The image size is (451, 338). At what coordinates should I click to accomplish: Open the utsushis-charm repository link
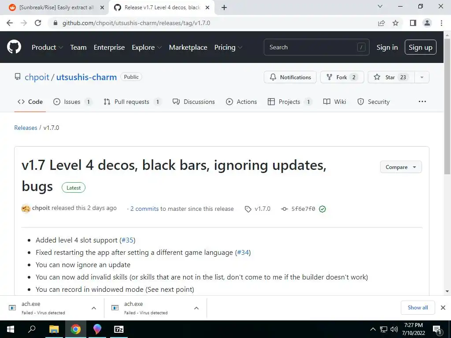click(86, 77)
